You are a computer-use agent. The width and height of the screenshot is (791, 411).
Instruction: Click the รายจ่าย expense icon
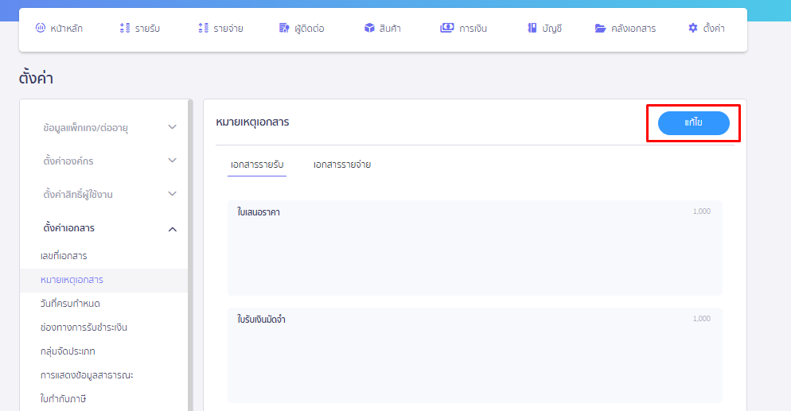coord(203,28)
